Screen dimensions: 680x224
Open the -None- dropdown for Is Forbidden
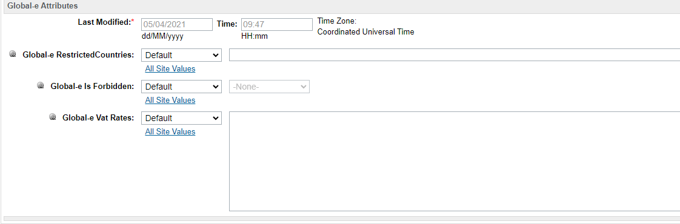[269, 87]
